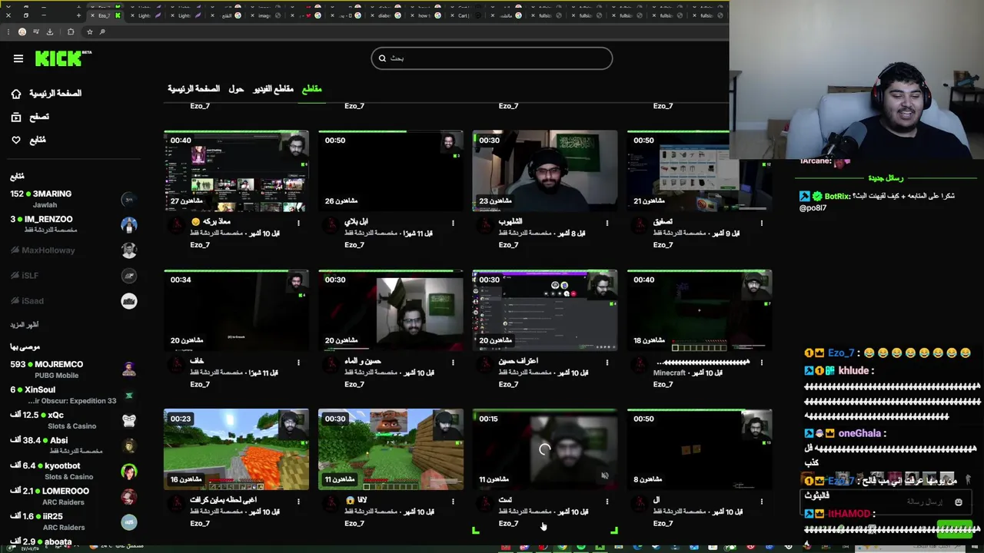The height and width of the screenshot is (553, 984).
Task: Click the heart icon next to مُتابع
Action: tap(16, 140)
